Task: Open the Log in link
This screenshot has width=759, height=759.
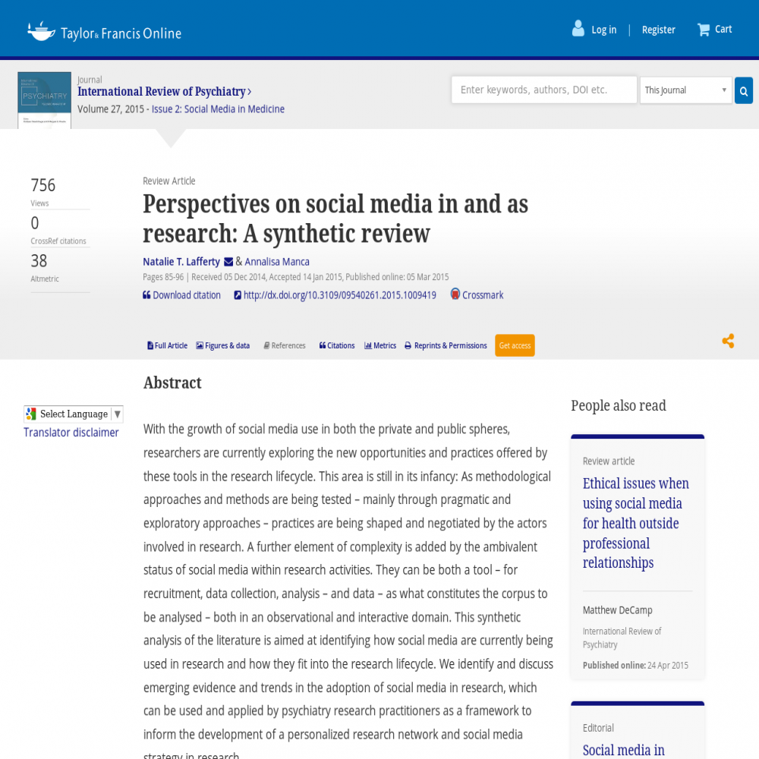Action: [603, 30]
